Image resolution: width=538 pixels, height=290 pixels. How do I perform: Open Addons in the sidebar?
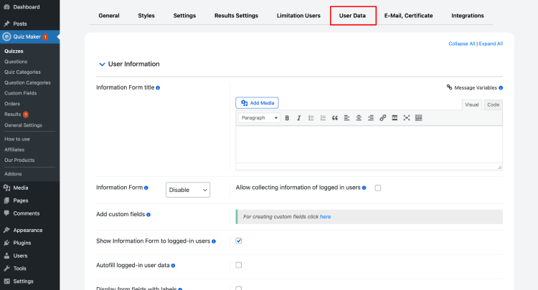[x=13, y=174]
